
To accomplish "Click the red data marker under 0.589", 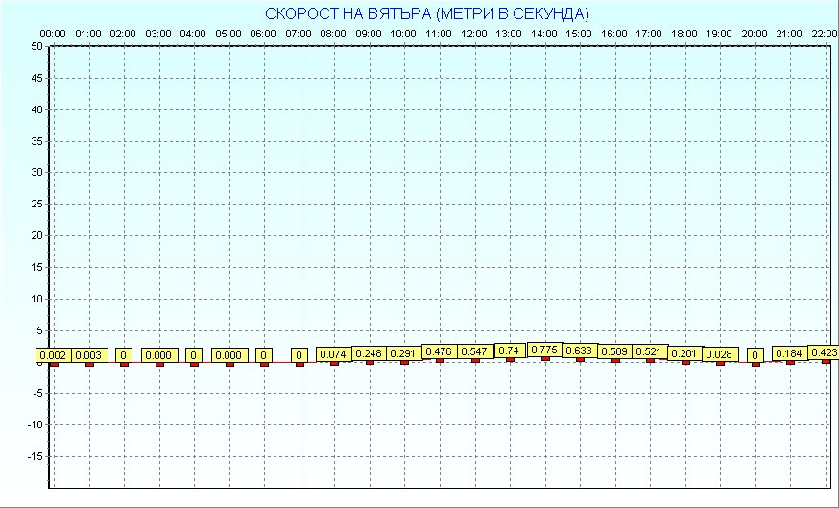I will 615,360.
